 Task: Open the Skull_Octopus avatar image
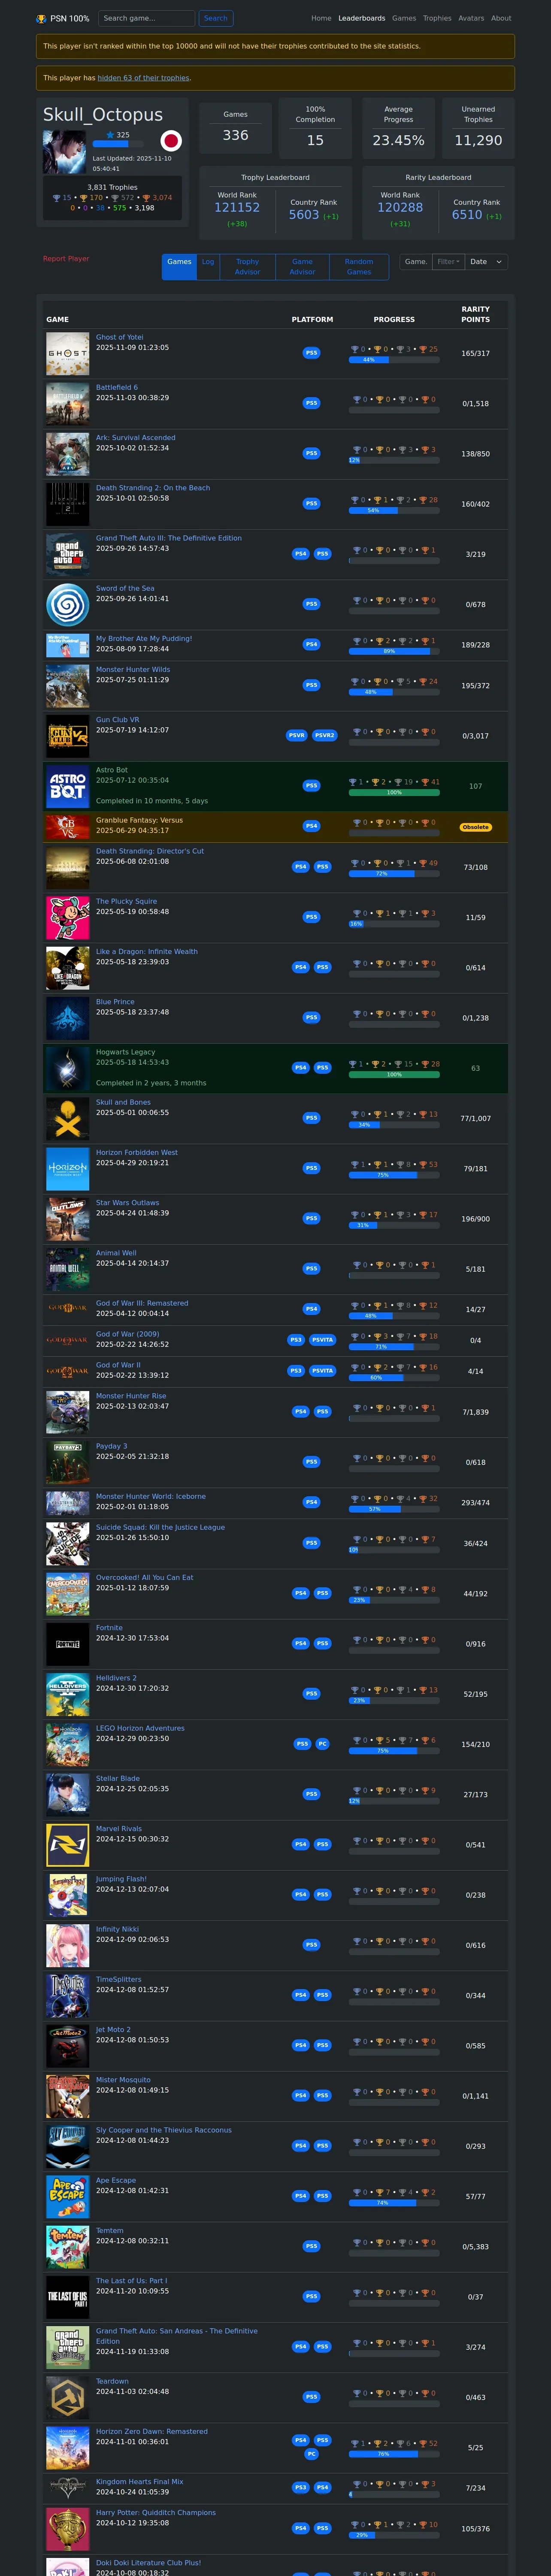(64, 152)
